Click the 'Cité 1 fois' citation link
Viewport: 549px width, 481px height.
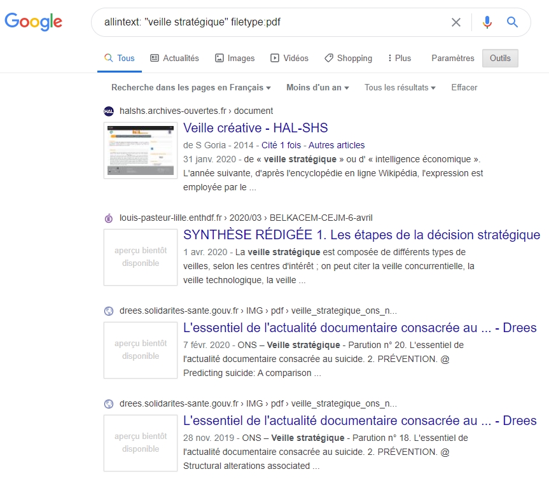coord(281,145)
